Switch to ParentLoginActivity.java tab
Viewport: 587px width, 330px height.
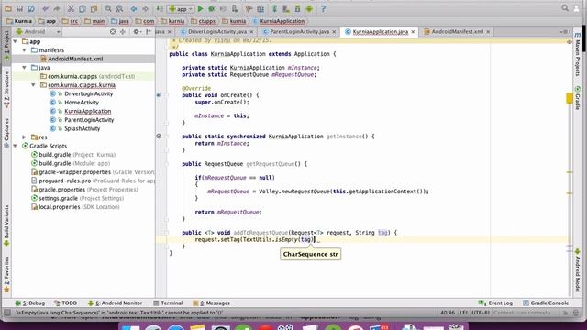tap(300, 32)
